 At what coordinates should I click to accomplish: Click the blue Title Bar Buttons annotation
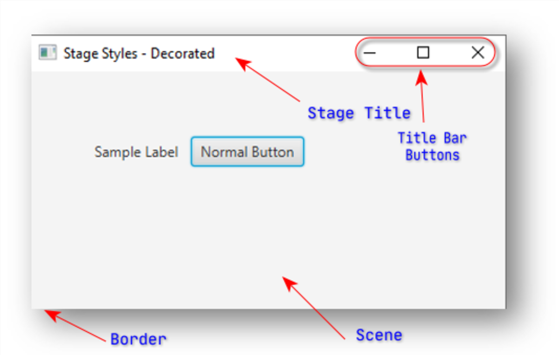click(432, 147)
